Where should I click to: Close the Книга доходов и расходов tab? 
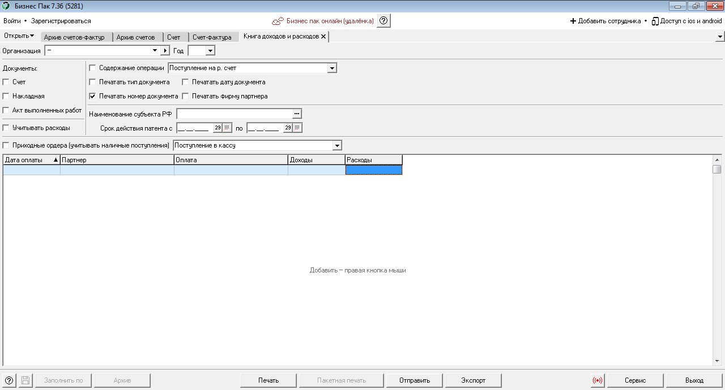(x=323, y=36)
